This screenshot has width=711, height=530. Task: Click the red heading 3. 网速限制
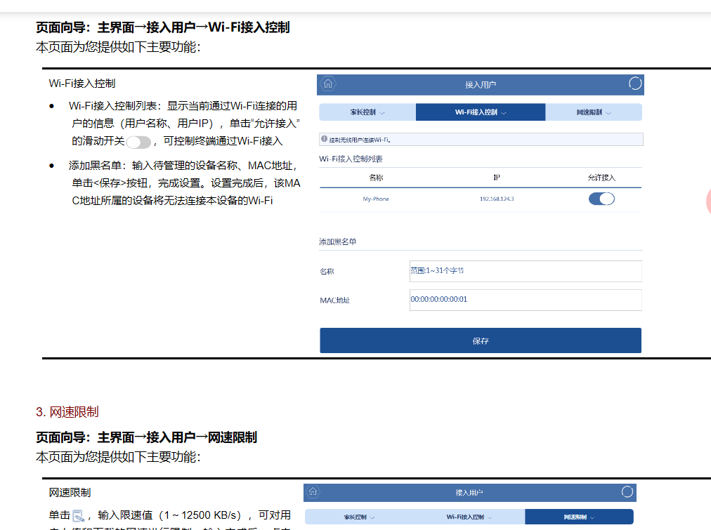click(67, 412)
